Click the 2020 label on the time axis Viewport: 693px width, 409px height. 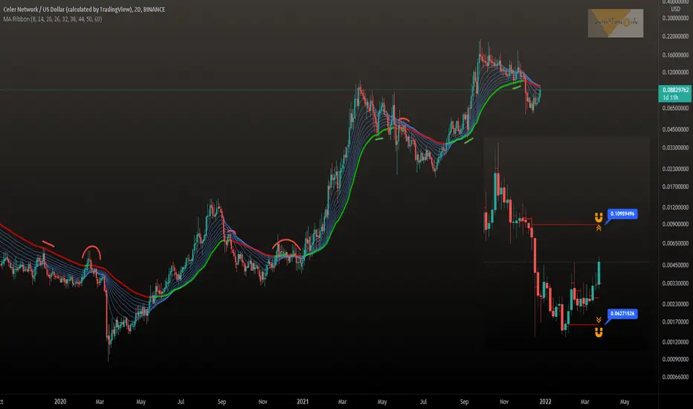(x=60, y=402)
